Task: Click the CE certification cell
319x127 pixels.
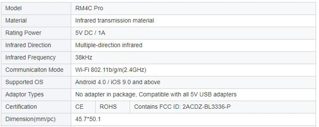Action: click(x=79, y=107)
